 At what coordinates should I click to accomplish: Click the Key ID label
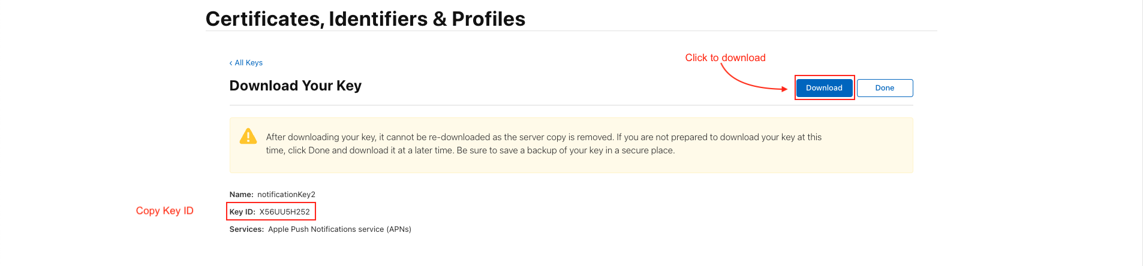(242, 212)
